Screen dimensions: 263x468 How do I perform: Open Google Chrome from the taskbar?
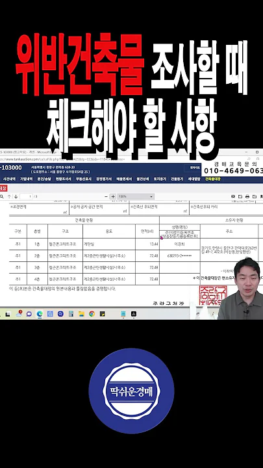(x=92, y=314)
